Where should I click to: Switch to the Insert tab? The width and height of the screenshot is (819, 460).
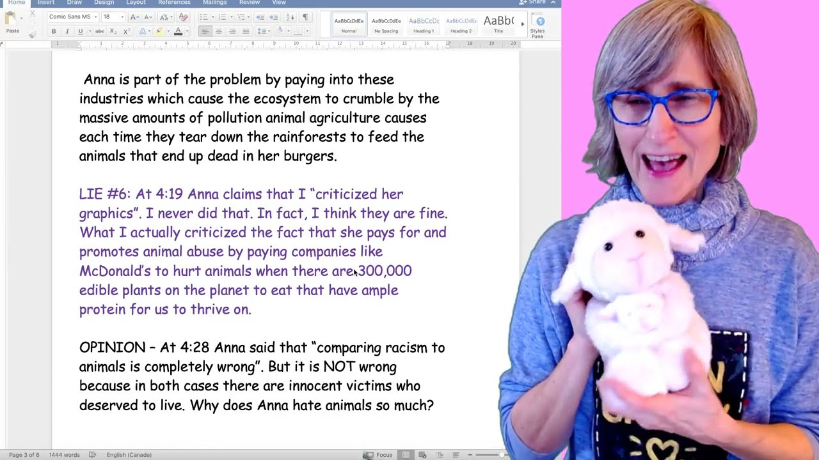pyautogui.click(x=46, y=3)
